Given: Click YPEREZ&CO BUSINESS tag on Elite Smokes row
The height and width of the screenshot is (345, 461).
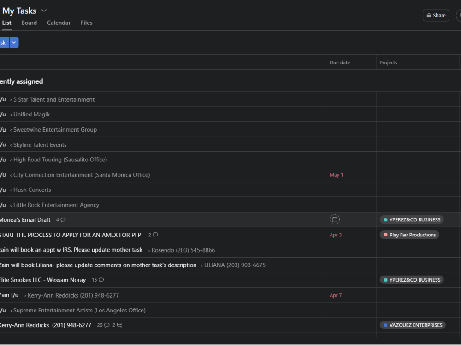Looking at the screenshot, I should (412, 280).
